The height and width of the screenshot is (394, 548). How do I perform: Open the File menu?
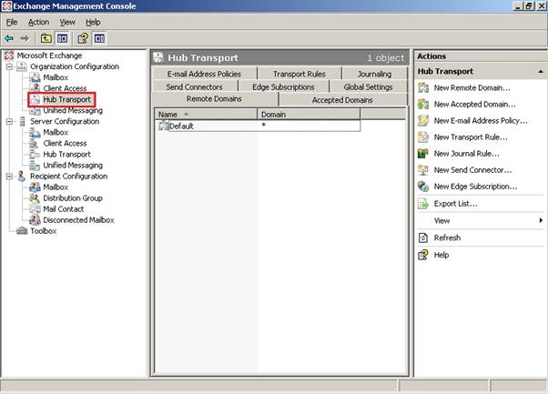12,22
